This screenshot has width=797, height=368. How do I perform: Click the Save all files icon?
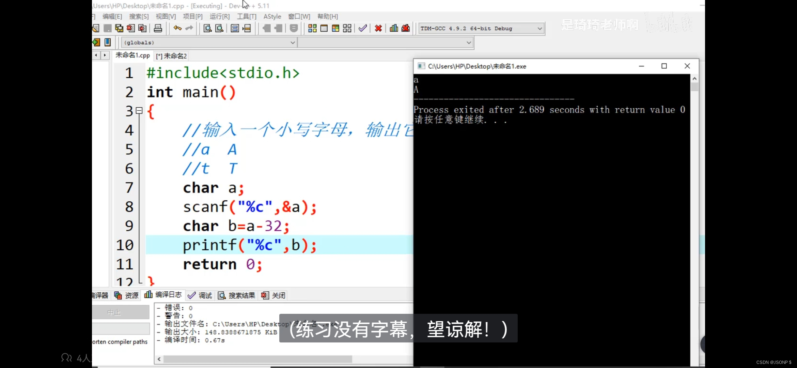click(x=119, y=28)
